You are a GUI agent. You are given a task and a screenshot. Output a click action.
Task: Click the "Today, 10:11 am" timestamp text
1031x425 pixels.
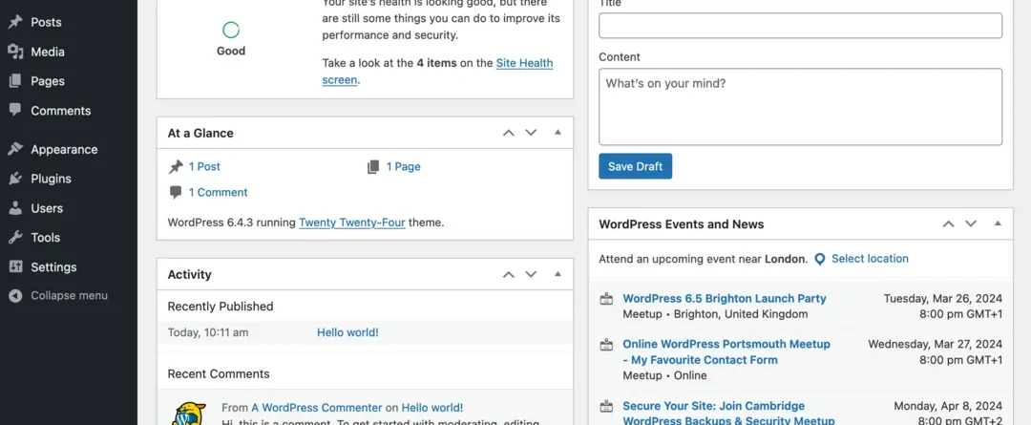pyautogui.click(x=208, y=333)
